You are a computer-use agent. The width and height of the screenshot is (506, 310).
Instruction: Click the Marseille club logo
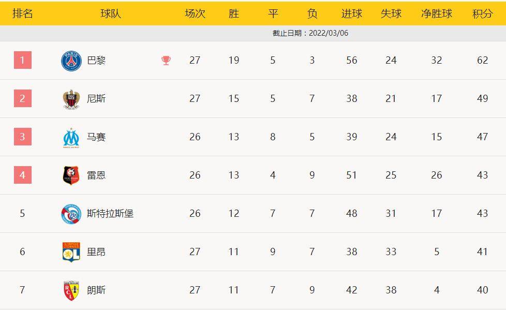71,137
